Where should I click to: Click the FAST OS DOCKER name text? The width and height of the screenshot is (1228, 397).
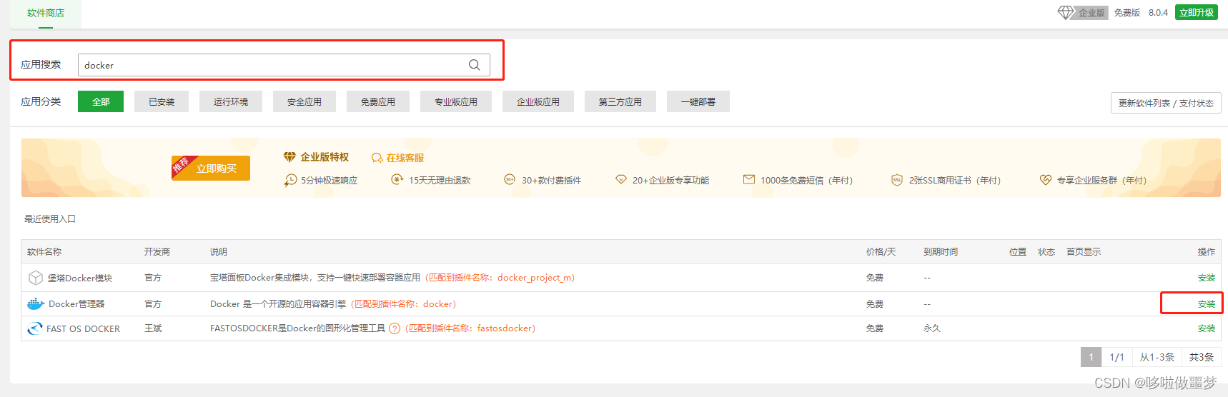click(83, 329)
